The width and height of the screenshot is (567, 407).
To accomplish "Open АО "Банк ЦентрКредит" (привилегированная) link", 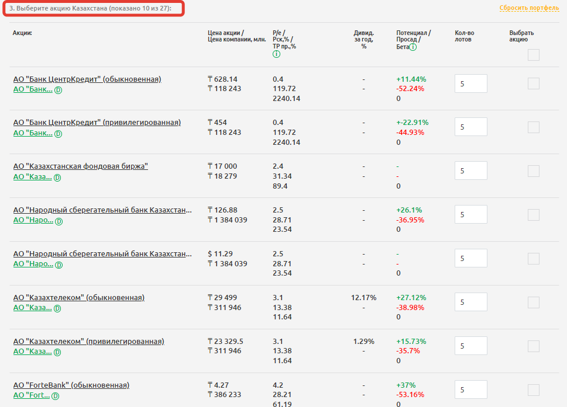I will (x=97, y=123).
